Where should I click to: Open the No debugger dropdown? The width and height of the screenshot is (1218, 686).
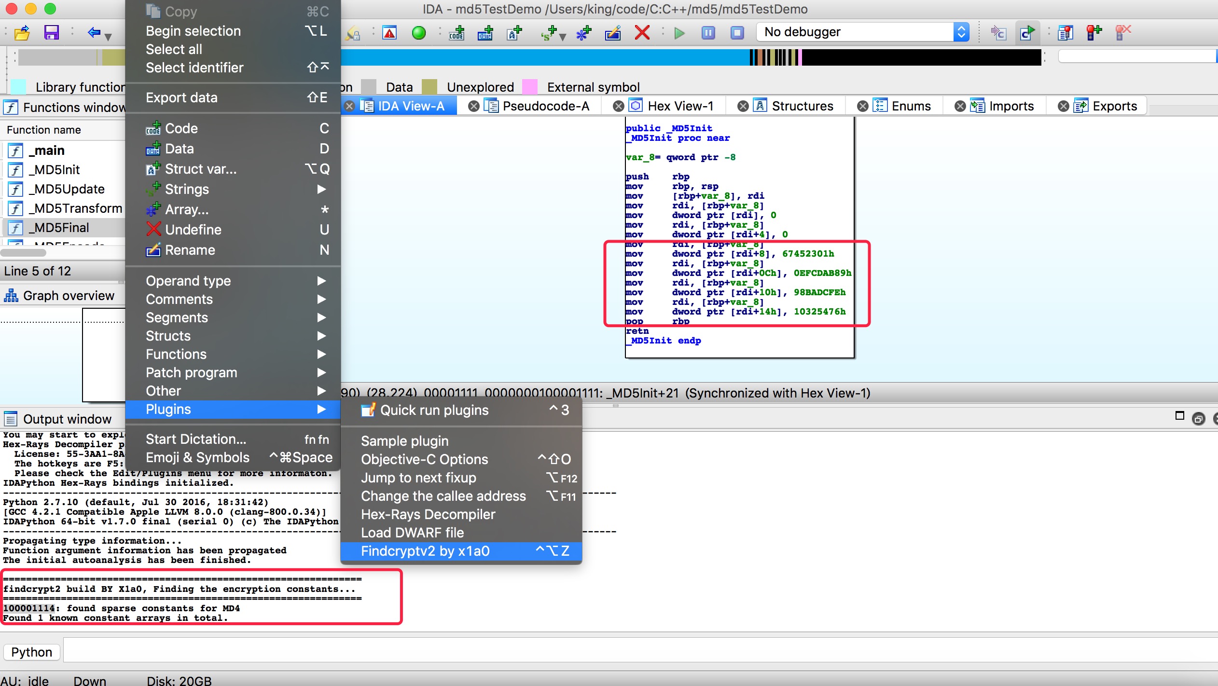coord(863,32)
